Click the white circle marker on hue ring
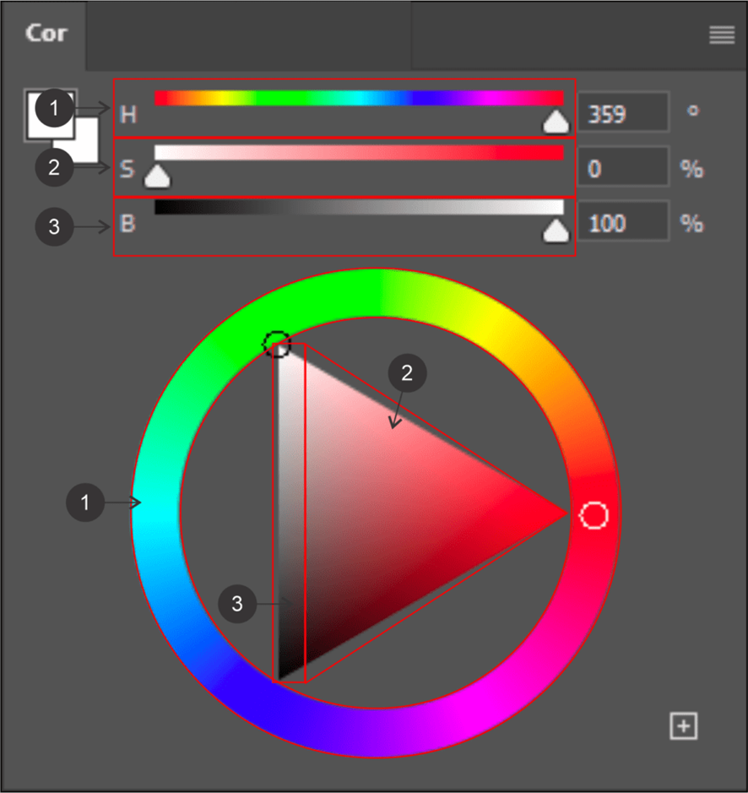Viewport: 748px width, 793px height. click(x=594, y=514)
